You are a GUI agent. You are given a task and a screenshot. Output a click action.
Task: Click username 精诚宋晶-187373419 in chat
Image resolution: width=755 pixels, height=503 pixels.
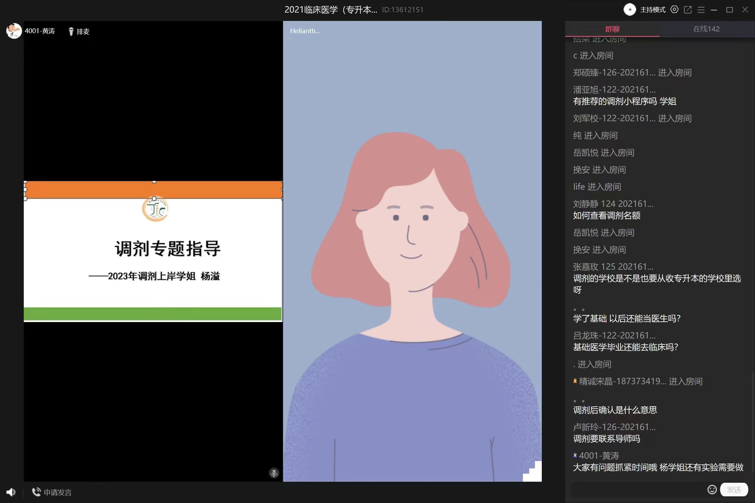[622, 381]
